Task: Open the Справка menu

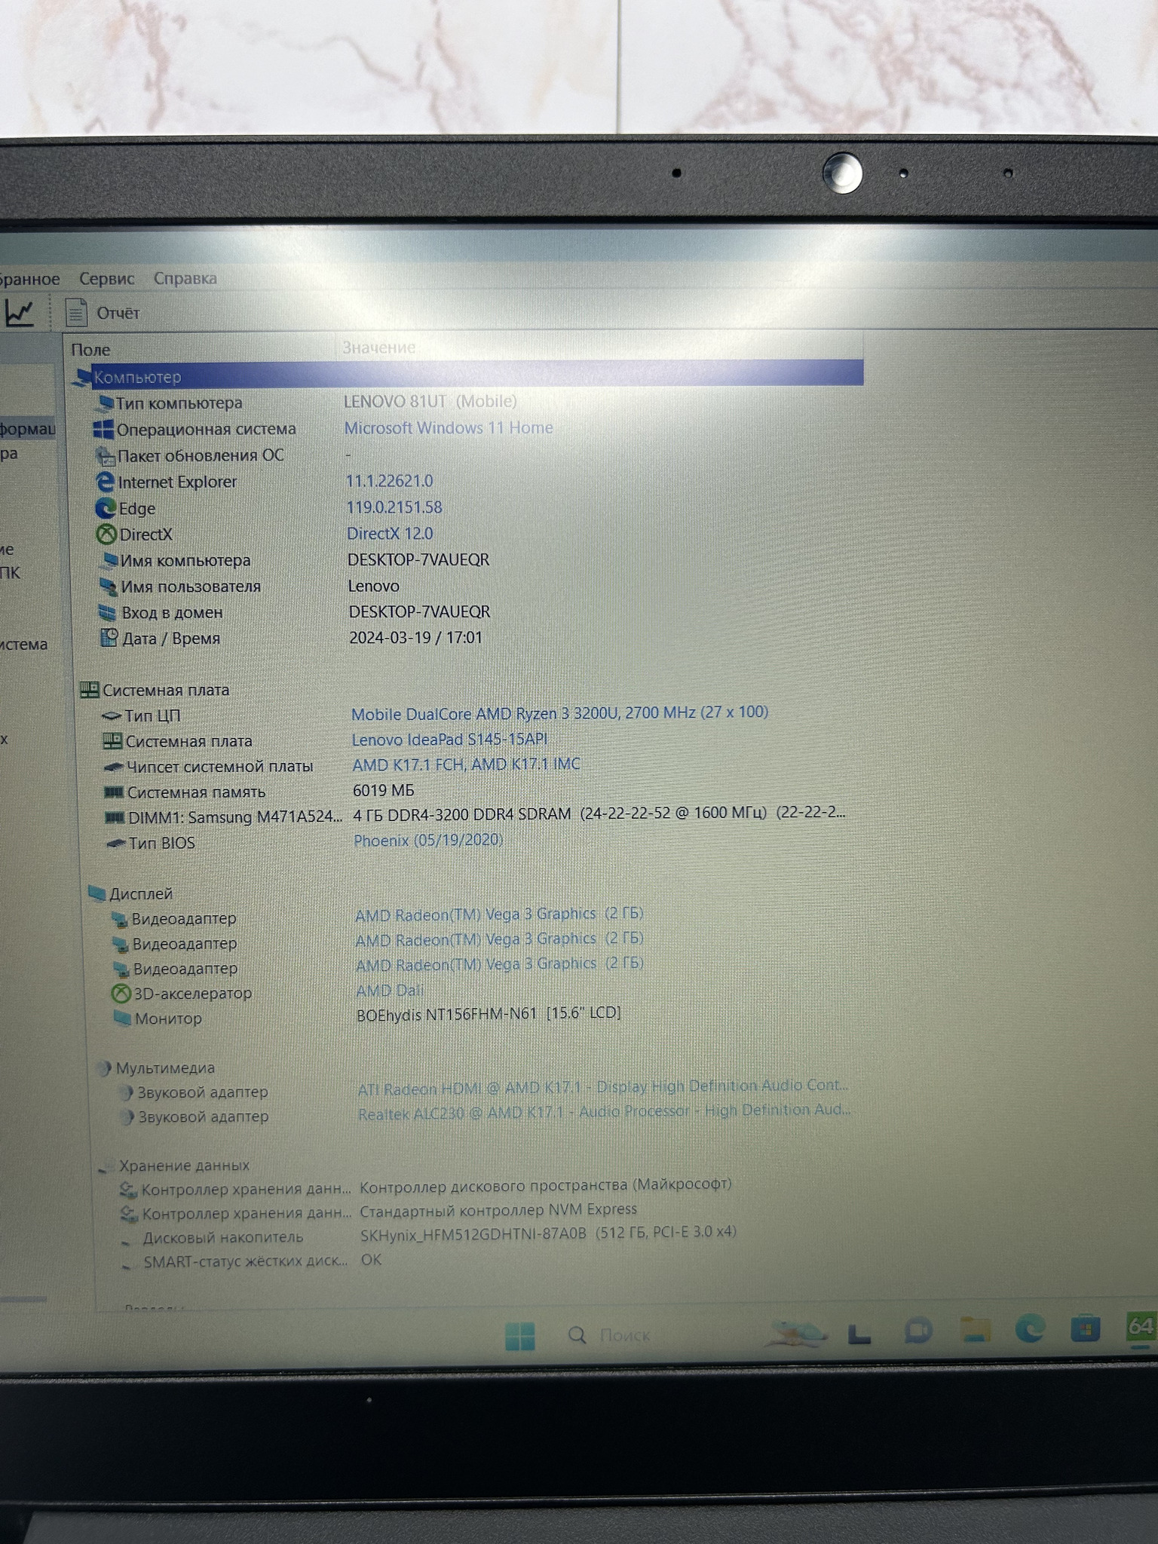Action: (185, 278)
